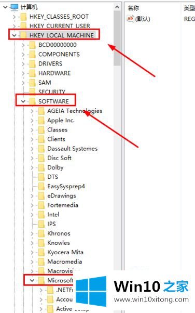Viewport: 195px width, 313px height.
Task: Click Dassault Systemes folder icon
Action: 41,149
